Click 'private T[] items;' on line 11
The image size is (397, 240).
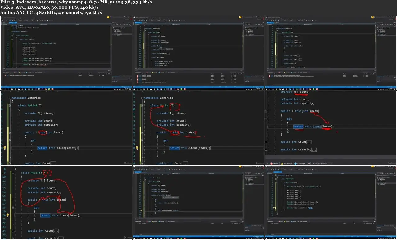42,180
